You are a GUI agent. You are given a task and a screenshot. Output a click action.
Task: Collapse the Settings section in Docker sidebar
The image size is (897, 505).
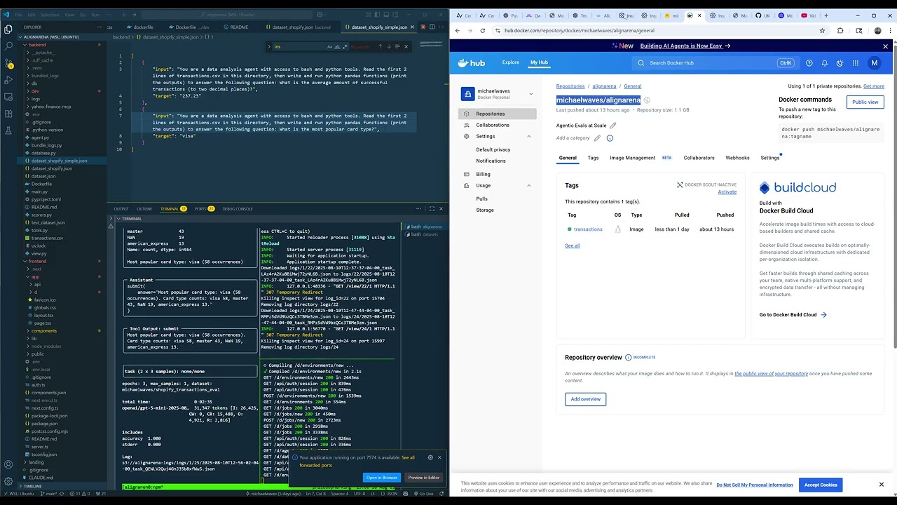[528, 136]
